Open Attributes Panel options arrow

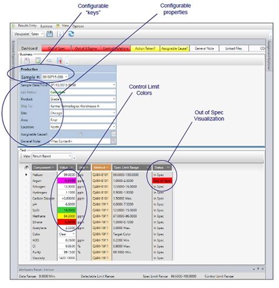254,269
